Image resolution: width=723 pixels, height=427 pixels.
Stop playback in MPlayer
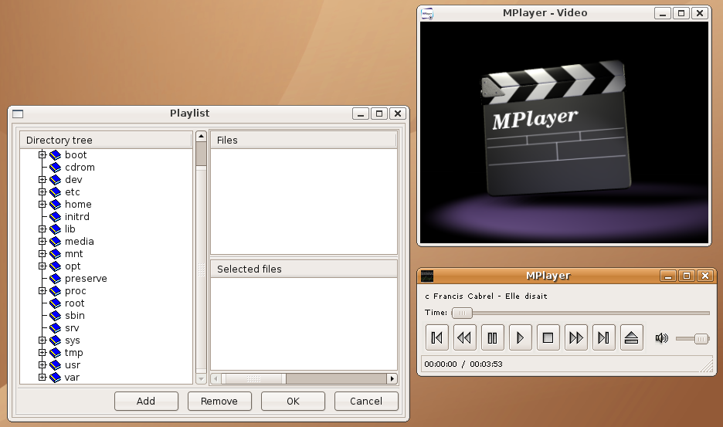pyautogui.click(x=548, y=338)
